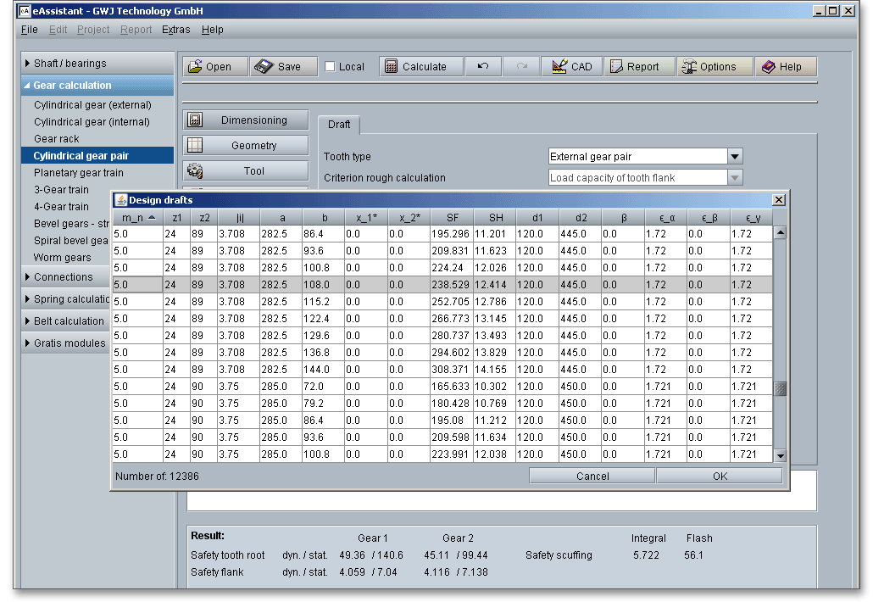Open the Report tool
The width and height of the screenshot is (873, 602).
[x=639, y=67]
